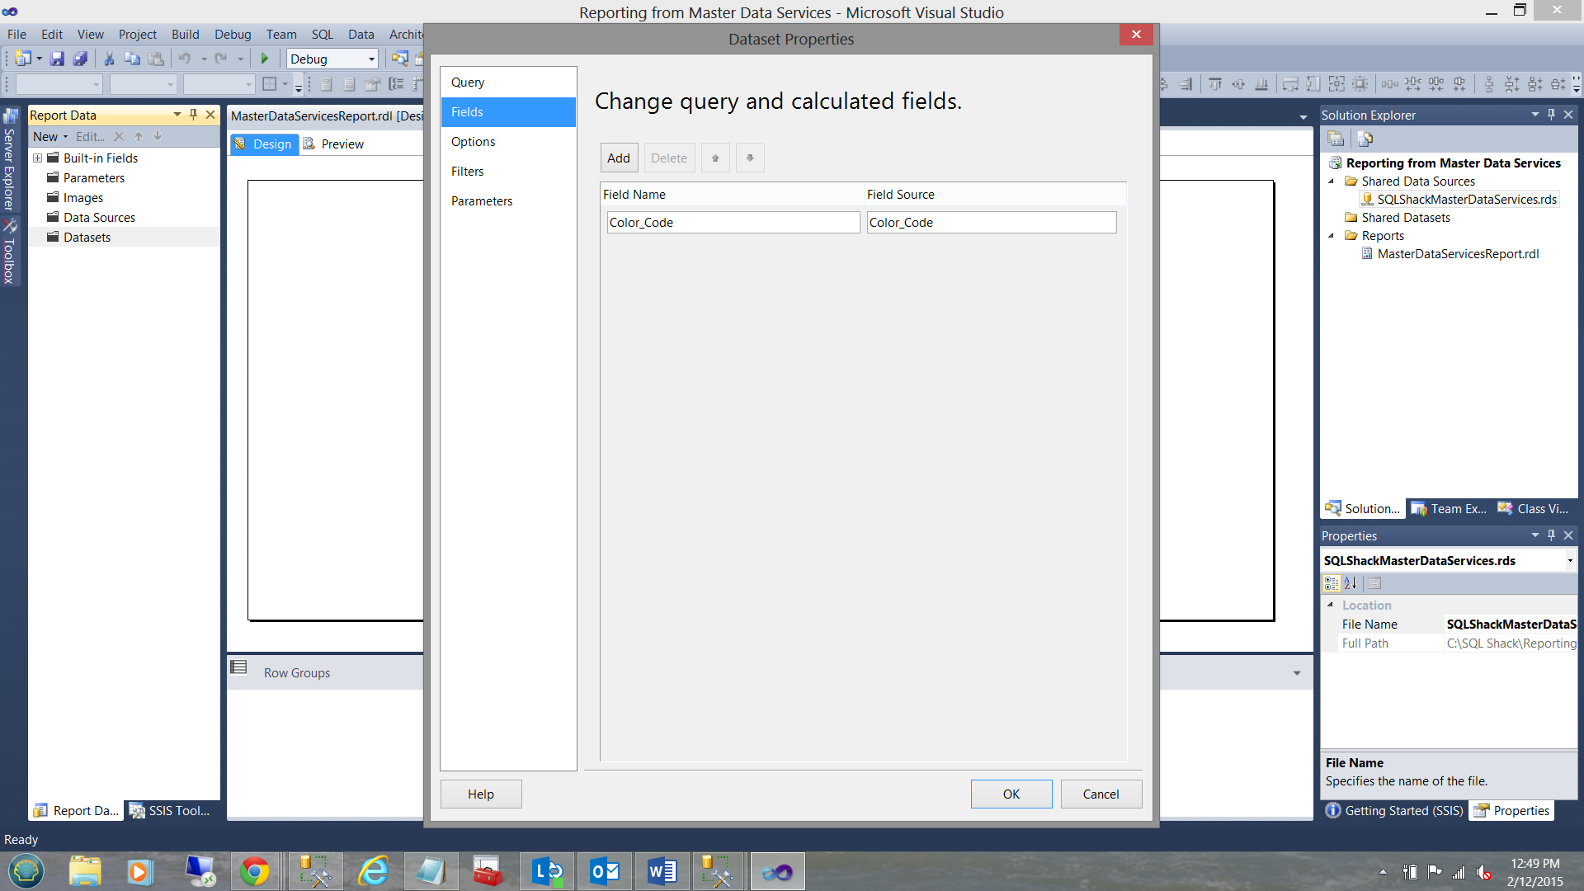This screenshot has width=1584, height=891.
Task: Click the Save icon in toolbar
Action: tap(57, 59)
